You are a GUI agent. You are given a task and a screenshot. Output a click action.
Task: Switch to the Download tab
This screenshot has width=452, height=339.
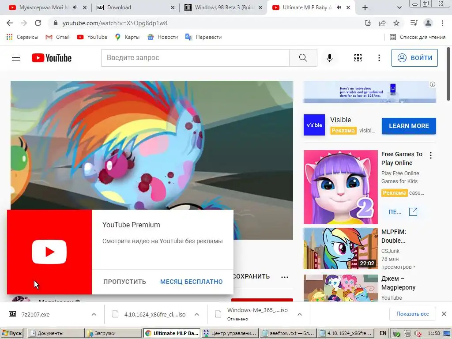coord(119,8)
